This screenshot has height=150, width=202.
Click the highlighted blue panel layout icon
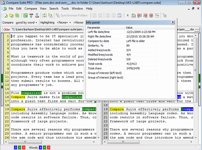tap(119, 16)
